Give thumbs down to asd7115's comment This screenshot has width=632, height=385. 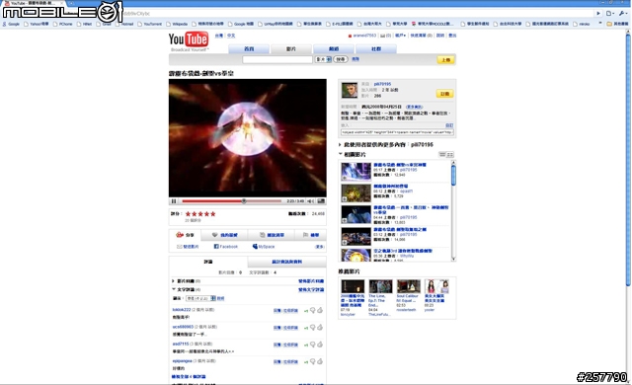(312, 345)
